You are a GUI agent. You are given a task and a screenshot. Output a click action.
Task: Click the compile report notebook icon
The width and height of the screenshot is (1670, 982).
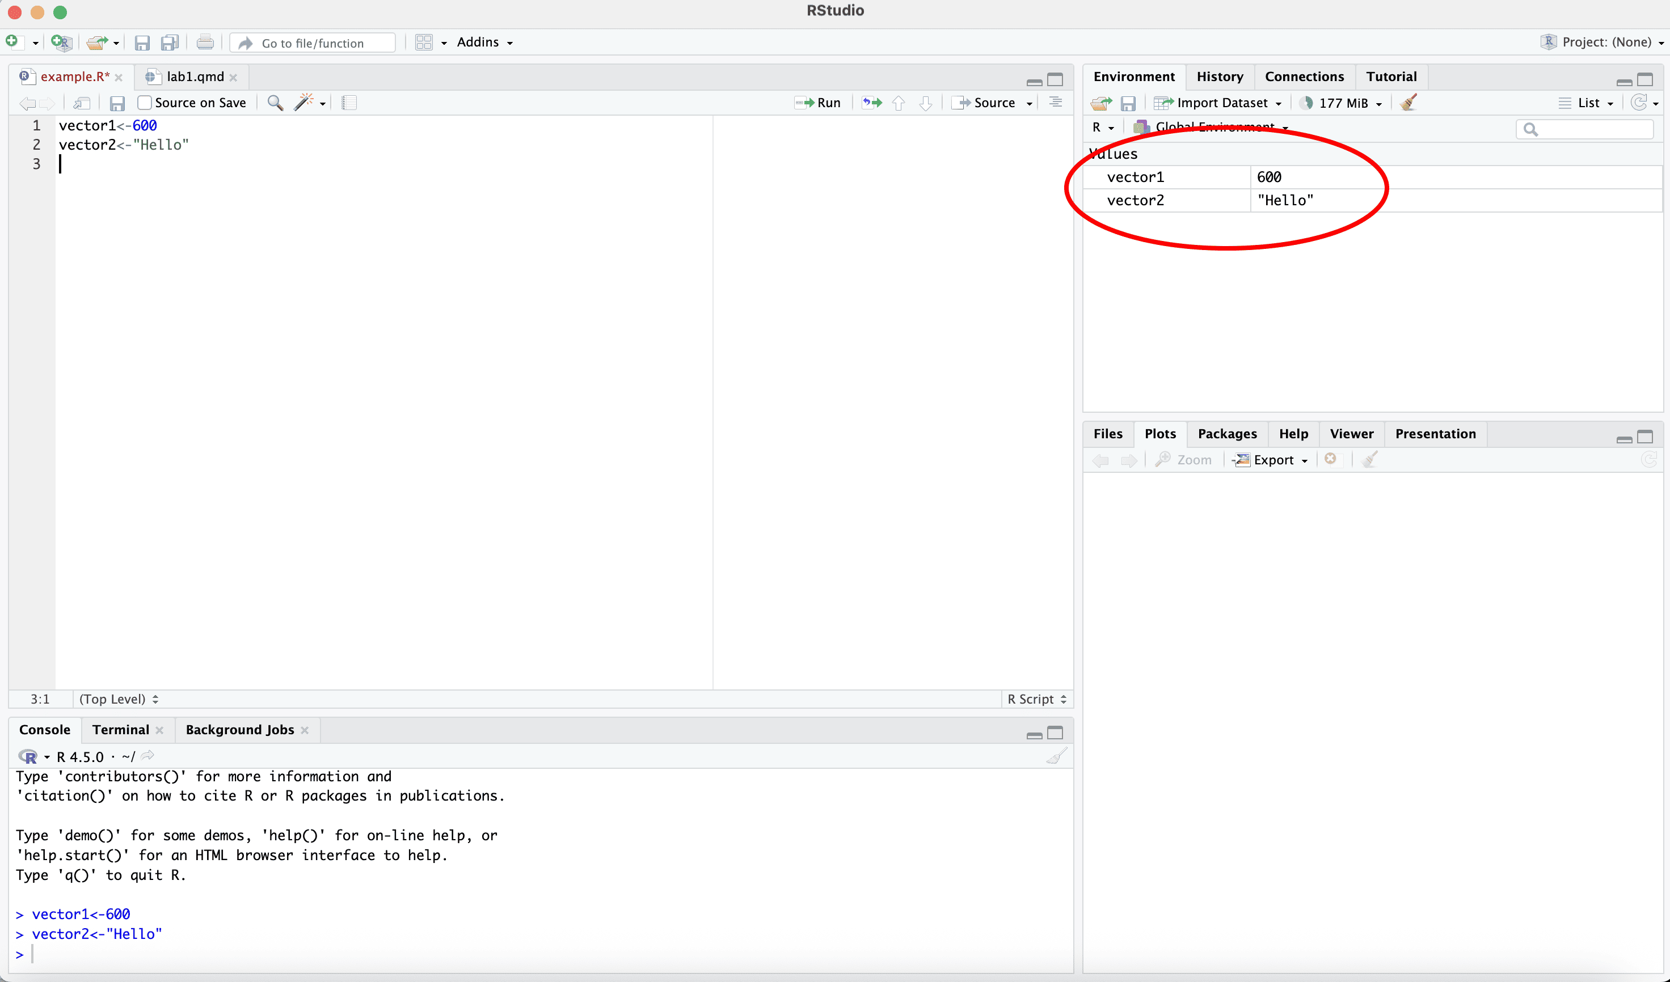[349, 103]
